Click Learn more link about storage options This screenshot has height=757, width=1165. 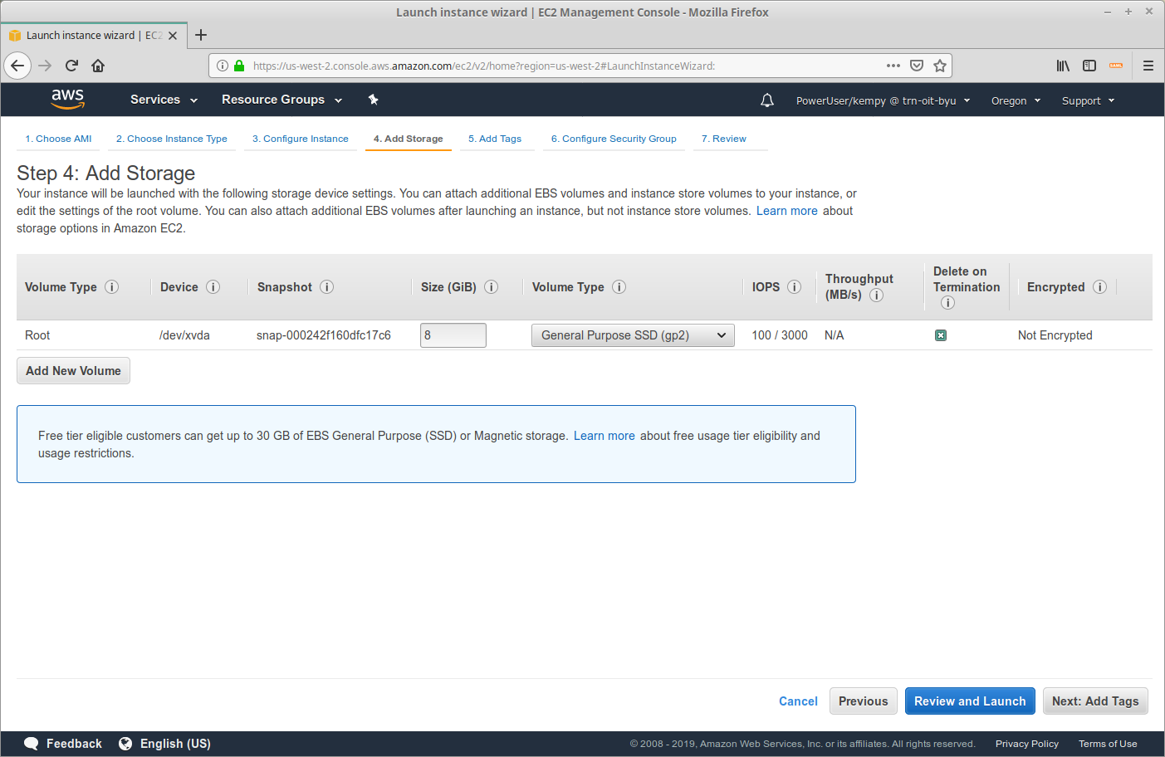[786, 211]
